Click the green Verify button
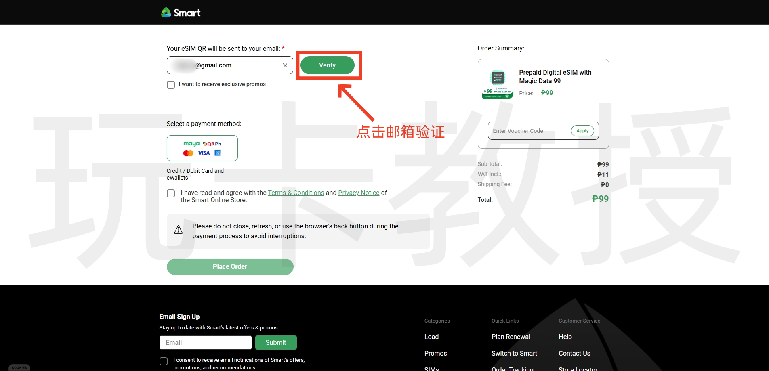Screen dimensions: 769x371 [x=328, y=65]
